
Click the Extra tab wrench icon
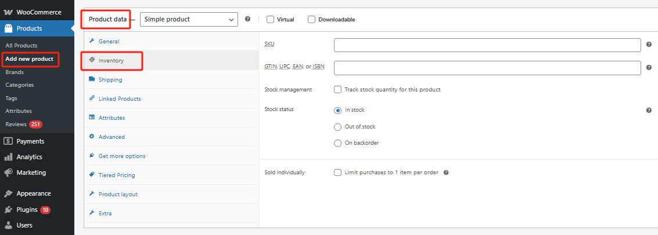click(x=92, y=213)
